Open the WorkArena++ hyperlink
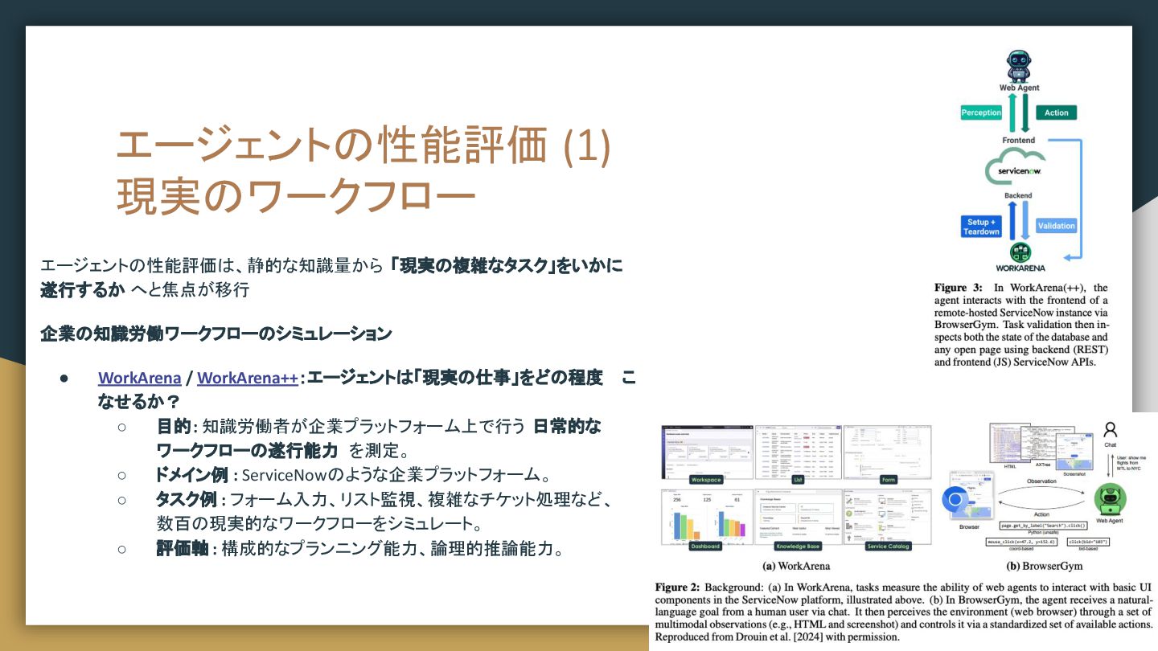The height and width of the screenshot is (651, 1158). pos(248,378)
